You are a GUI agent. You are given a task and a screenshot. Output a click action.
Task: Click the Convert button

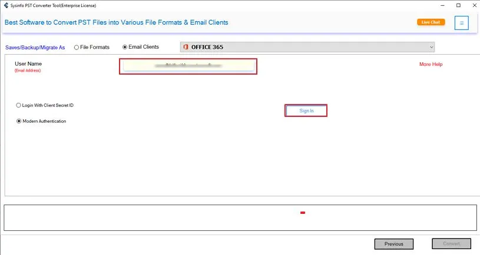(452, 244)
